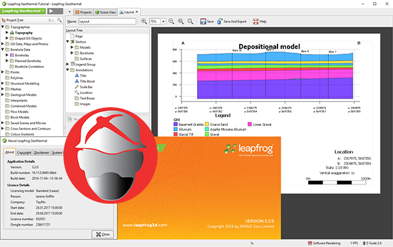Click the Name input field
This screenshot has width=393, height=247.
107,21
